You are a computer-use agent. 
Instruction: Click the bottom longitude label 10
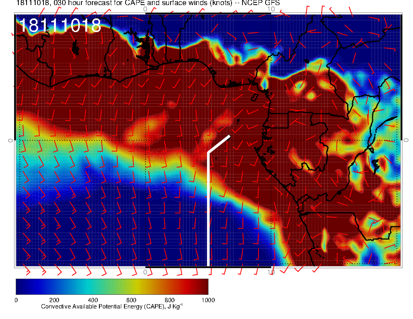[271, 272]
